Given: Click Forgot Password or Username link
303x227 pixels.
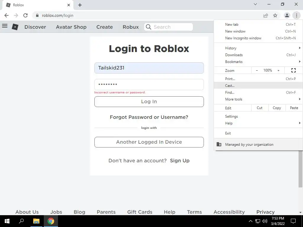Looking at the screenshot, I should pos(149,117).
